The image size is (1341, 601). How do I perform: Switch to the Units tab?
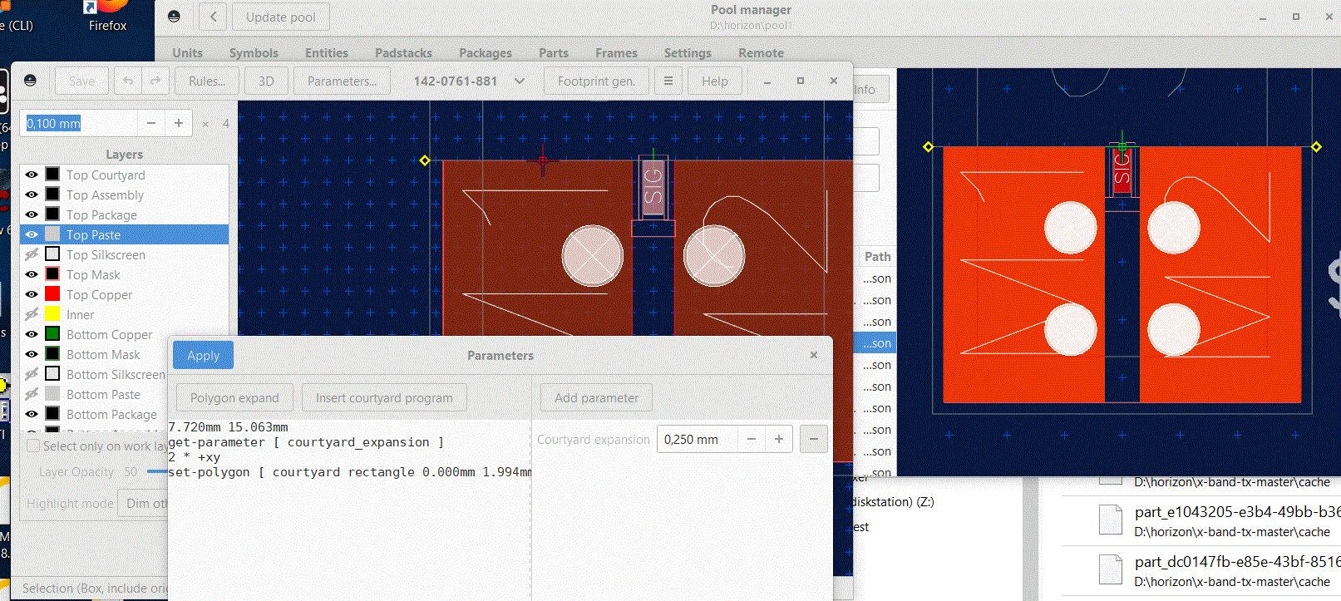[187, 52]
